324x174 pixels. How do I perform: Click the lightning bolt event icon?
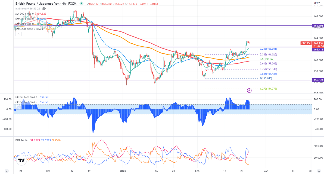[x=250, y=90]
